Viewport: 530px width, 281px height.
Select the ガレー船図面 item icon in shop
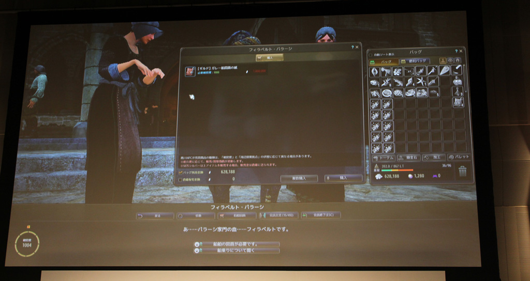coord(190,71)
